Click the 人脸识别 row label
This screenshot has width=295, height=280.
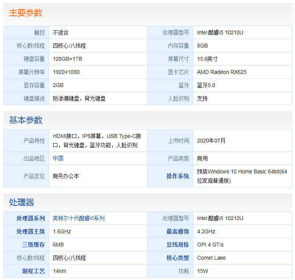pyautogui.click(x=178, y=98)
